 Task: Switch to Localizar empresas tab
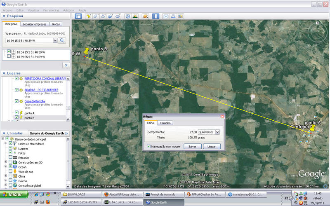35,24
